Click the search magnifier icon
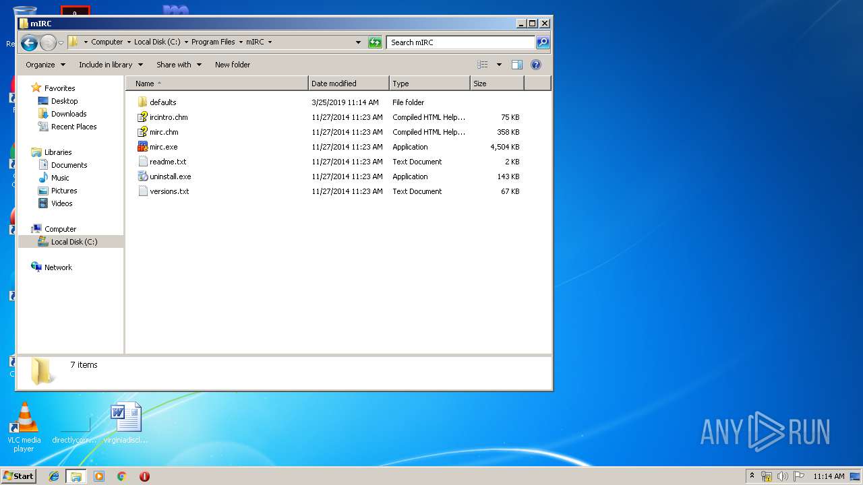Screen dimensions: 863x485 pos(543,42)
